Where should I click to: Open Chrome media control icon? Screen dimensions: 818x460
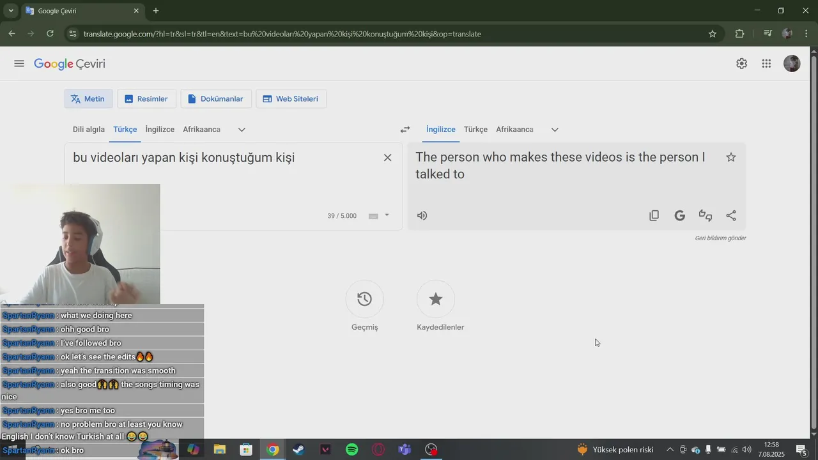click(x=768, y=34)
